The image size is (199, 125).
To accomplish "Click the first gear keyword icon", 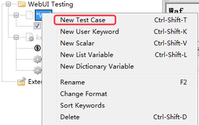I will 38,59.
